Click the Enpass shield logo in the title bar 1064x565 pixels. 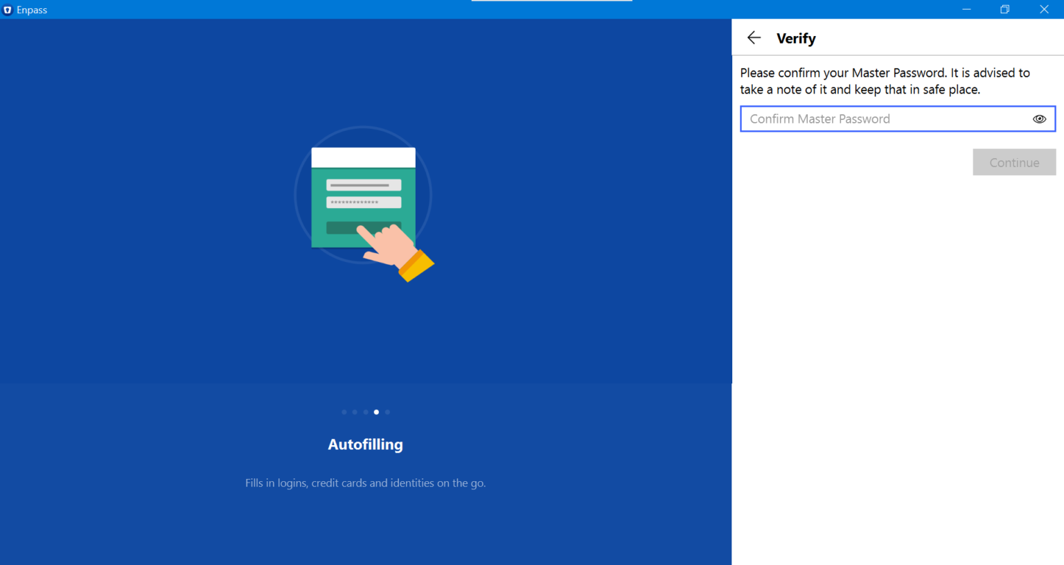[x=8, y=9]
